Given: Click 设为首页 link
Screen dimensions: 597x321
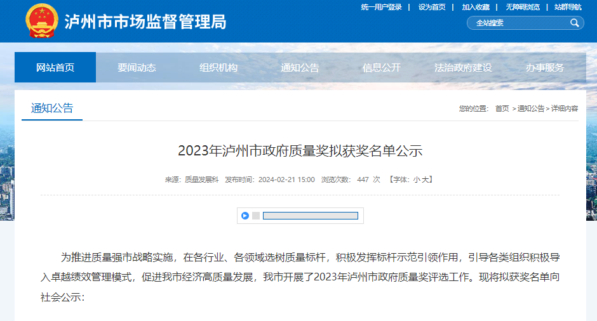Looking at the screenshot, I should click(432, 7).
